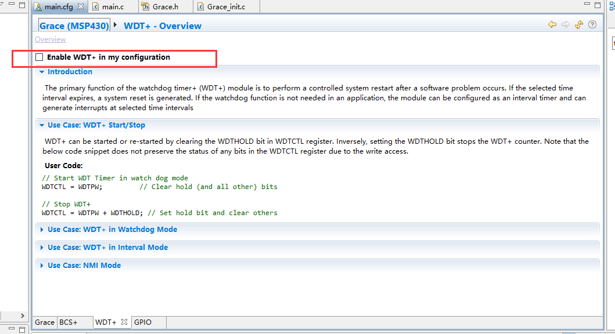Click the Overview link

point(50,39)
